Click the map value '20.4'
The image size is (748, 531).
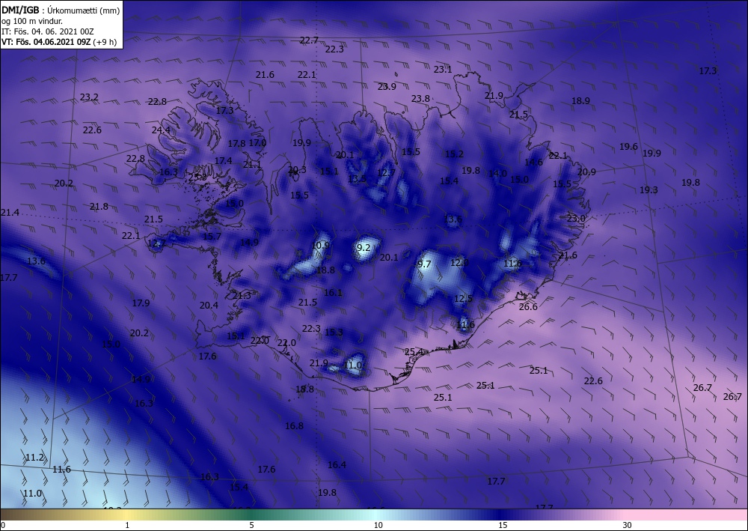[209, 305]
